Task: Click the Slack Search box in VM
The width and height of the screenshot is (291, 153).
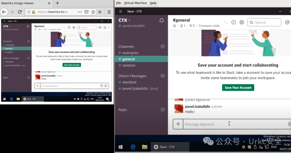Action: pos(264,22)
